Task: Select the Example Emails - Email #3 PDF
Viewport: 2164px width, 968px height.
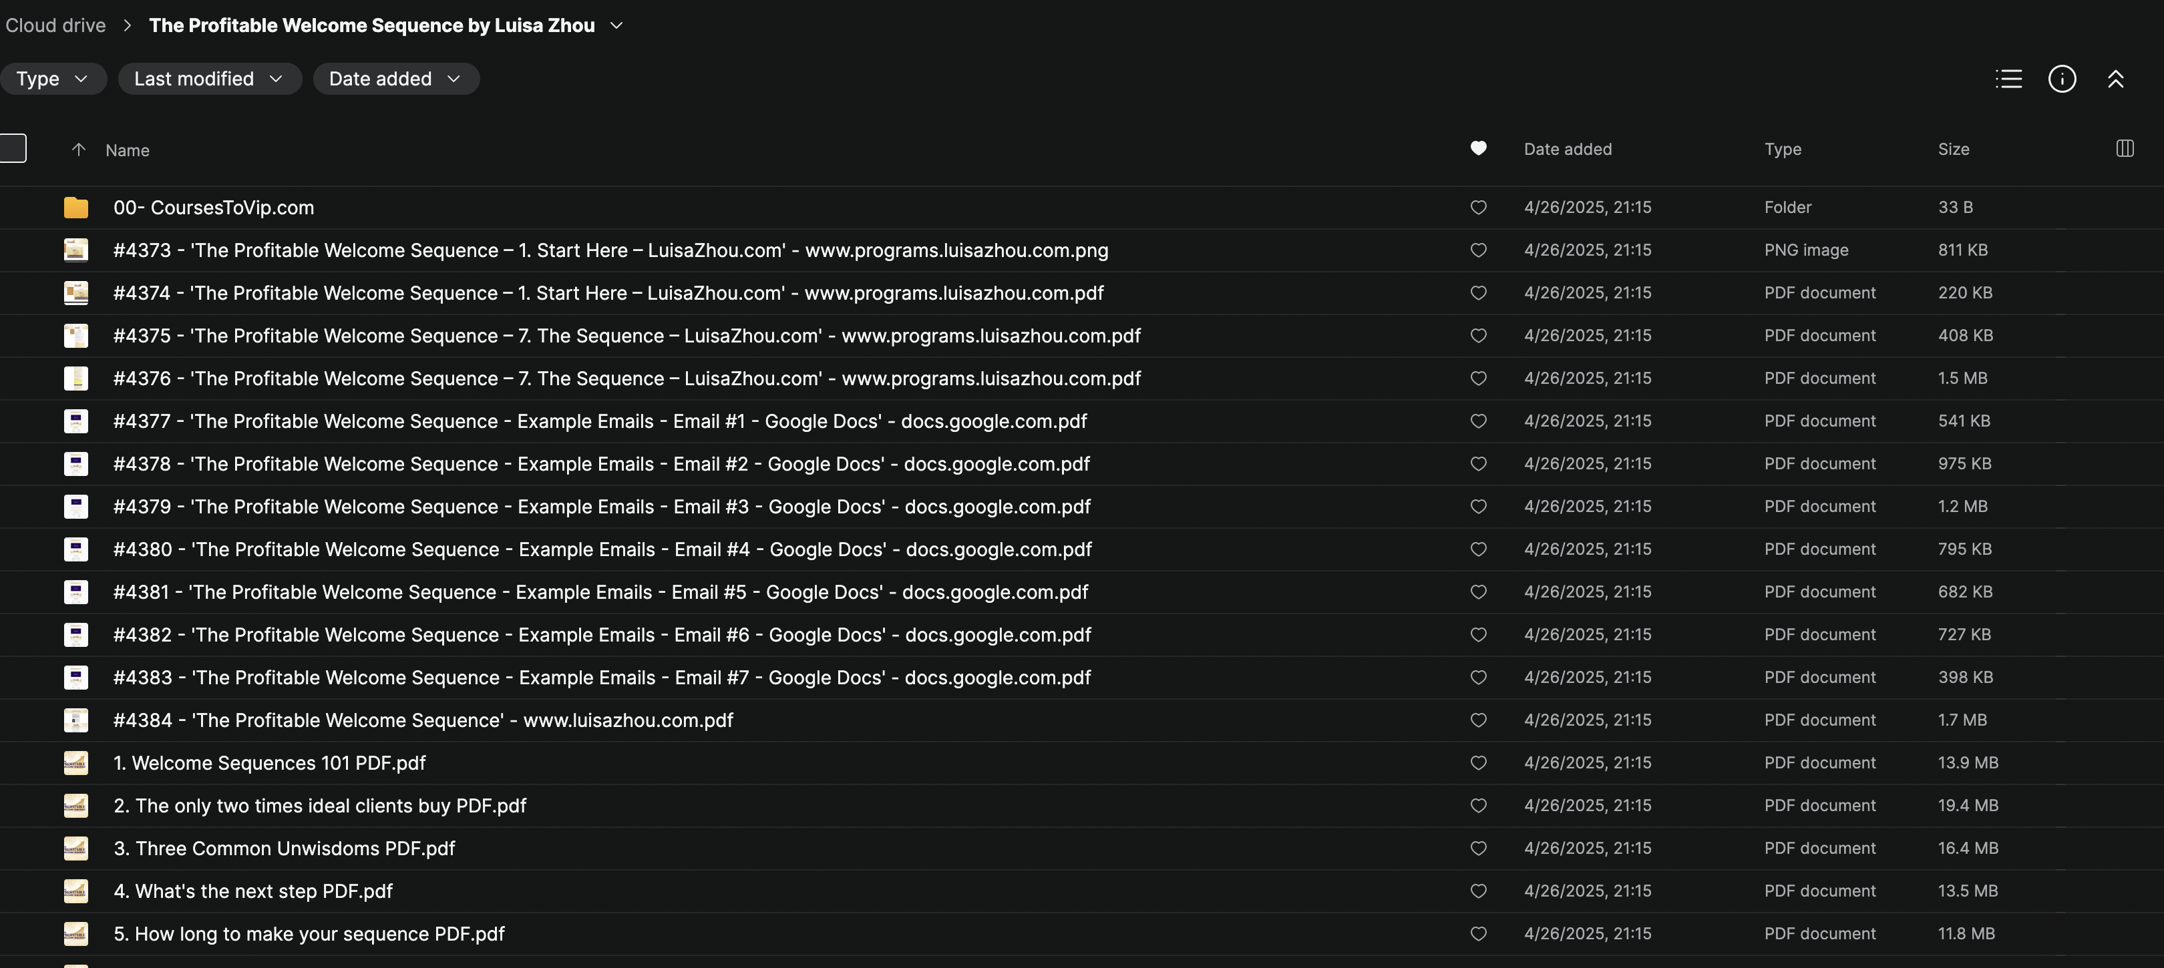Action: 602,506
